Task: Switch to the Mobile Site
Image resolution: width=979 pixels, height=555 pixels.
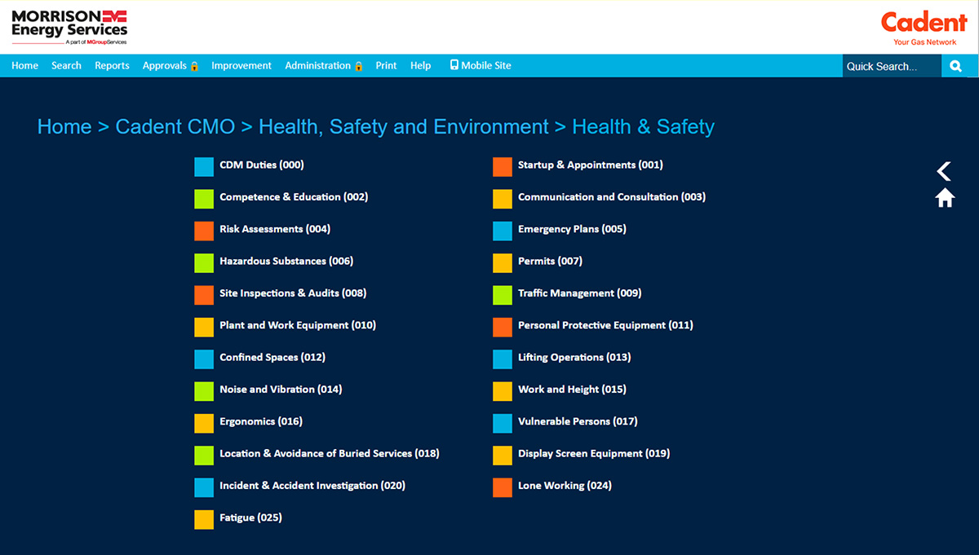Action: point(481,66)
